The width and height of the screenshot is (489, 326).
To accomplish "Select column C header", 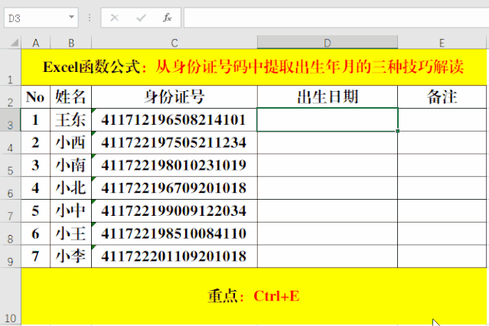I will (x=174, y=43).
